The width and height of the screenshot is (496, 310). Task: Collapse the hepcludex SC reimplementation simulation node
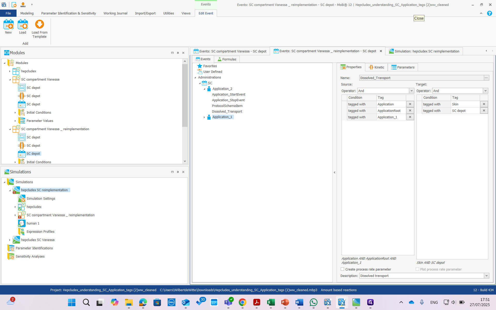(10, 190)
